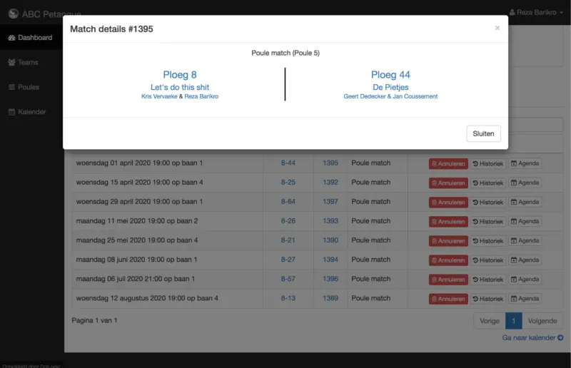Show Historiek for match 1393
The height and width of the screenshot is (368, 571).
(x=488, y=221)
